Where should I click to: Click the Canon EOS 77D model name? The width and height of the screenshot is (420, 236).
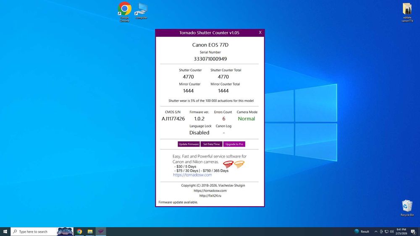tap(210, 45)
